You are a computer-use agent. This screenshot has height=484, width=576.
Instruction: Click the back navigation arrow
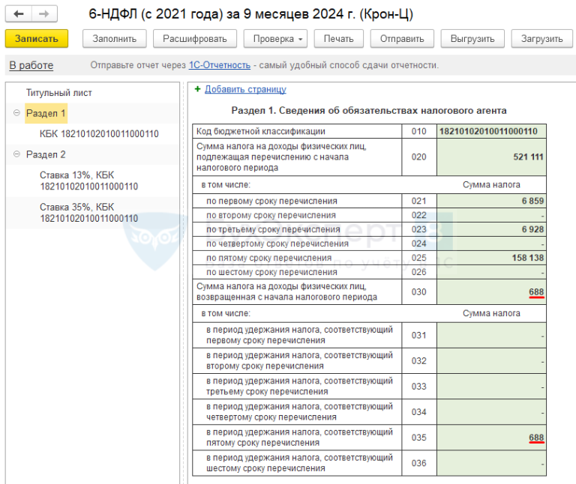tap(19, 14)
